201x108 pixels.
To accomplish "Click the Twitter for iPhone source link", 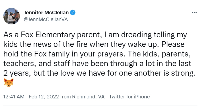I will (129, 97).
